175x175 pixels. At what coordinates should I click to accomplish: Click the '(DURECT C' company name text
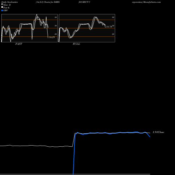coord(84,2)
